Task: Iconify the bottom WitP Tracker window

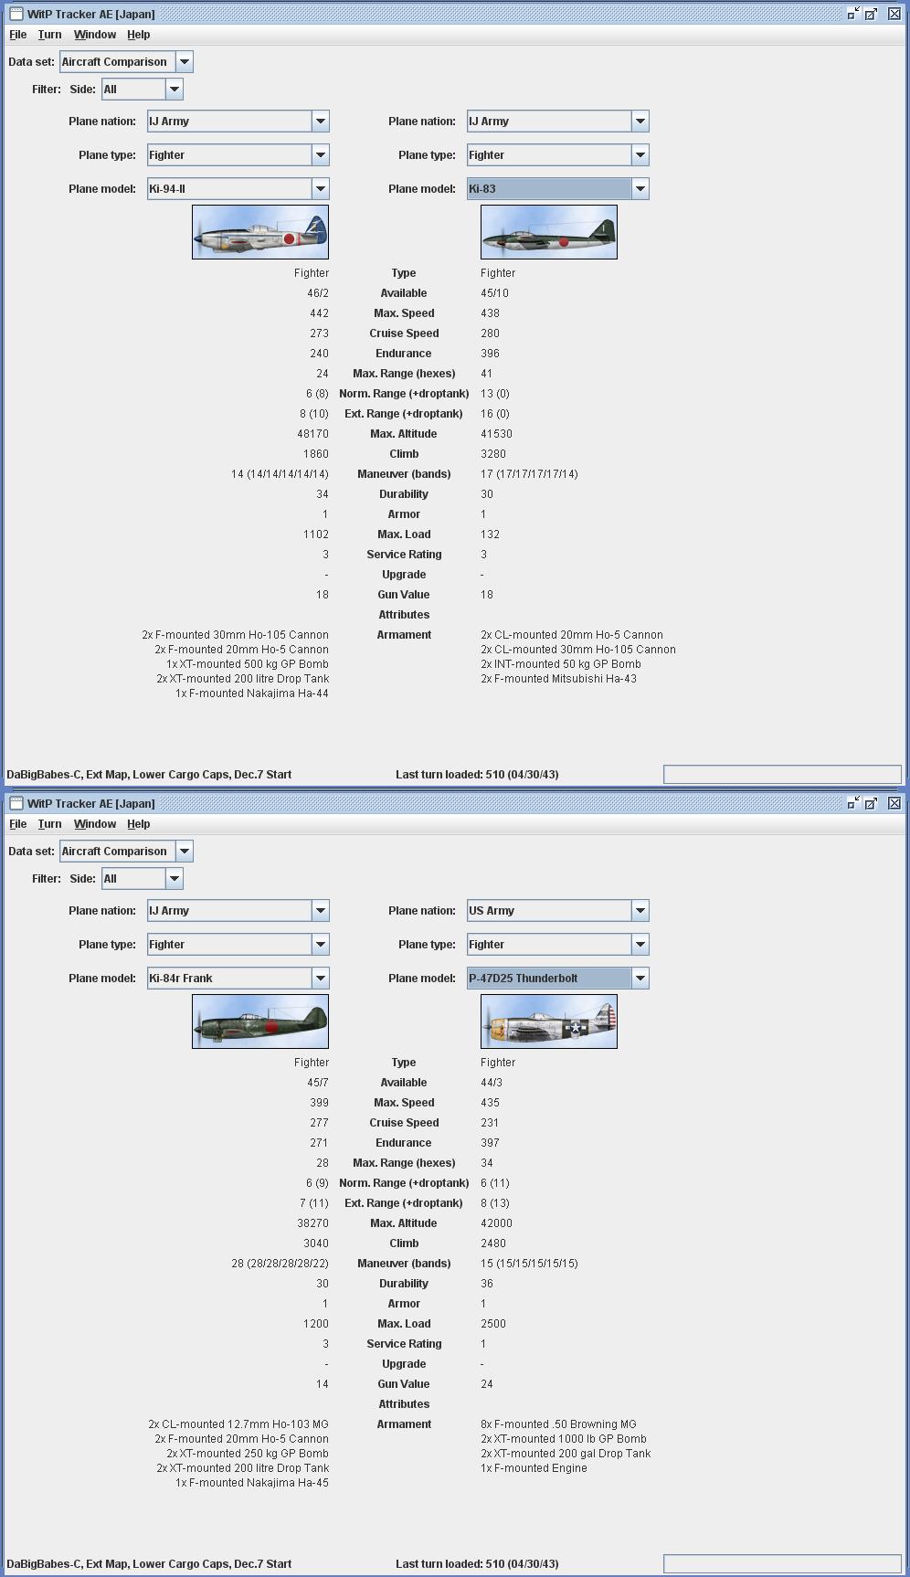Action: pyautogui.click(x=852, y=803)
